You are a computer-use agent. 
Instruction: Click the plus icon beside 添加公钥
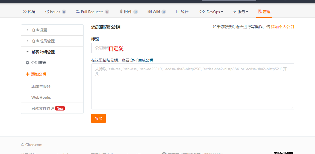click(28, 74)
